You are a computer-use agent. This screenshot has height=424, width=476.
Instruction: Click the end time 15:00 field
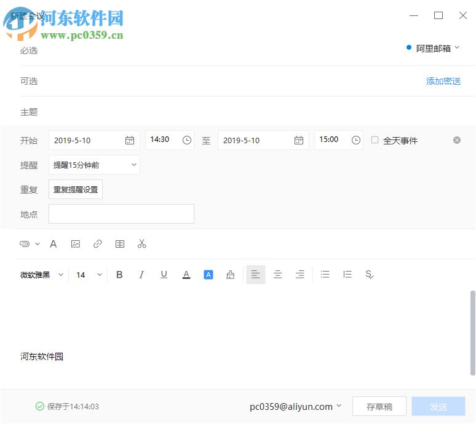(x=339, y=140)
